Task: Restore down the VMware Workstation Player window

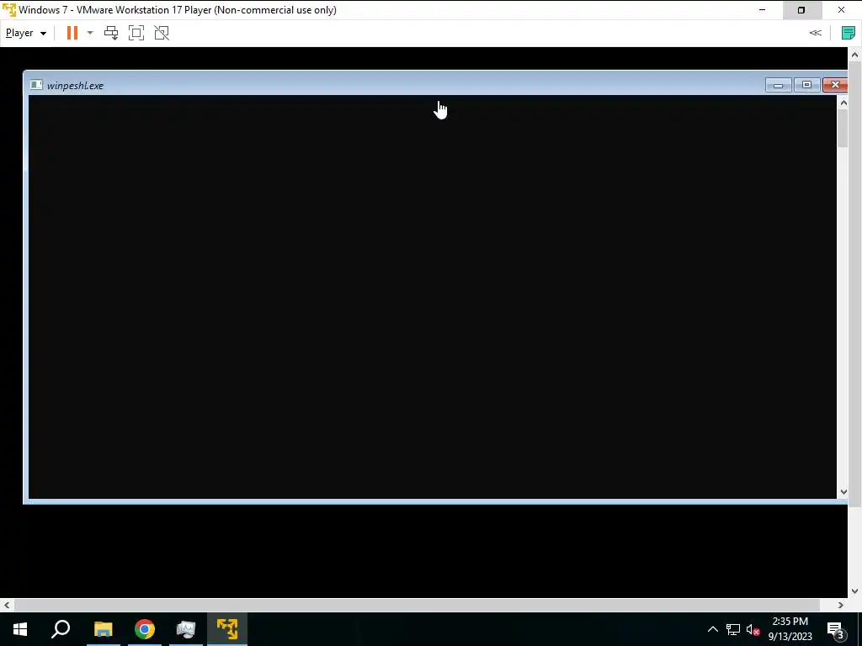Action: point(801,10)
